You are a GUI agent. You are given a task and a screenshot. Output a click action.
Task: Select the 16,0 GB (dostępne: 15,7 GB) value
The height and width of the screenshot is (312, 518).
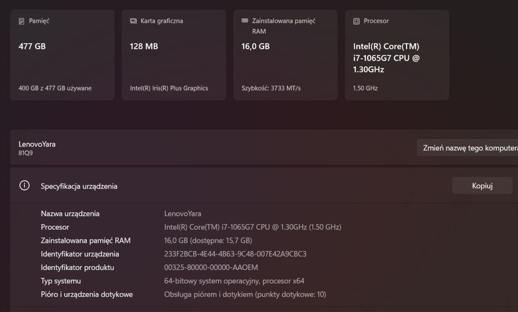pyautogui.click(x=208, y=241)
